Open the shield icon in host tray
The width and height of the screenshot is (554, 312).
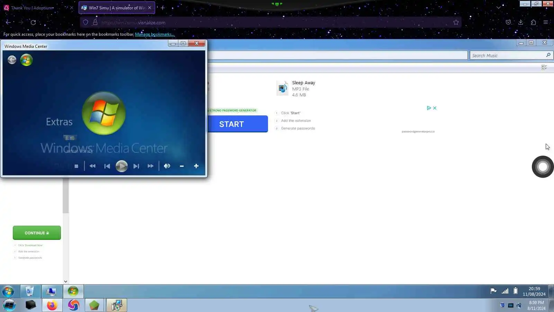tap(502, 305)
